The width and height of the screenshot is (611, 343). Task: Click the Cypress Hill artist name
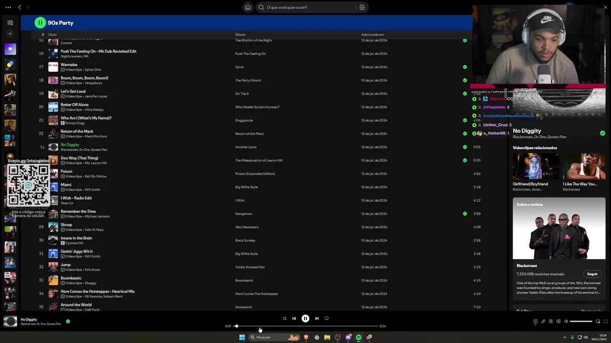[74, 243]
